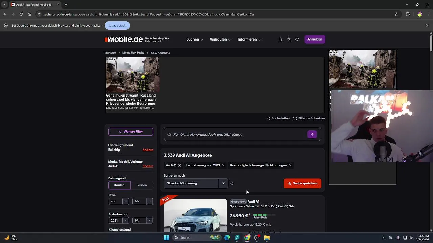Remove the Audi A1 filter chip
This screenshot has height=243, width=433.
coord(179,165)
